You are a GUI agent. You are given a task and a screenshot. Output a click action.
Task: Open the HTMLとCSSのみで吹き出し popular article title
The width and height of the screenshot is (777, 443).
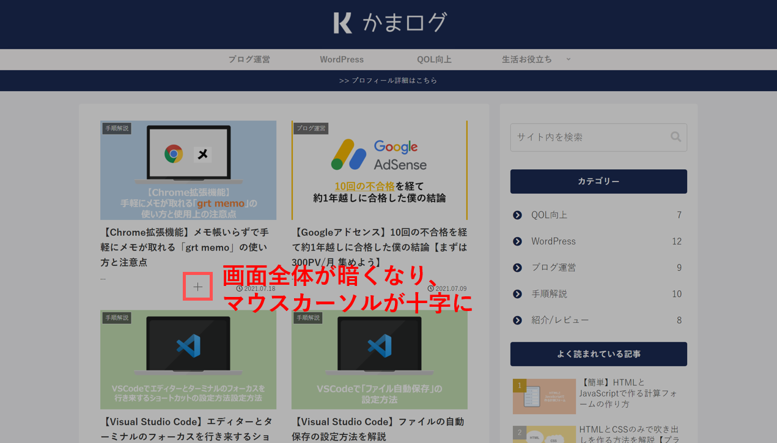pyautogui.click(x=630, y=434)
